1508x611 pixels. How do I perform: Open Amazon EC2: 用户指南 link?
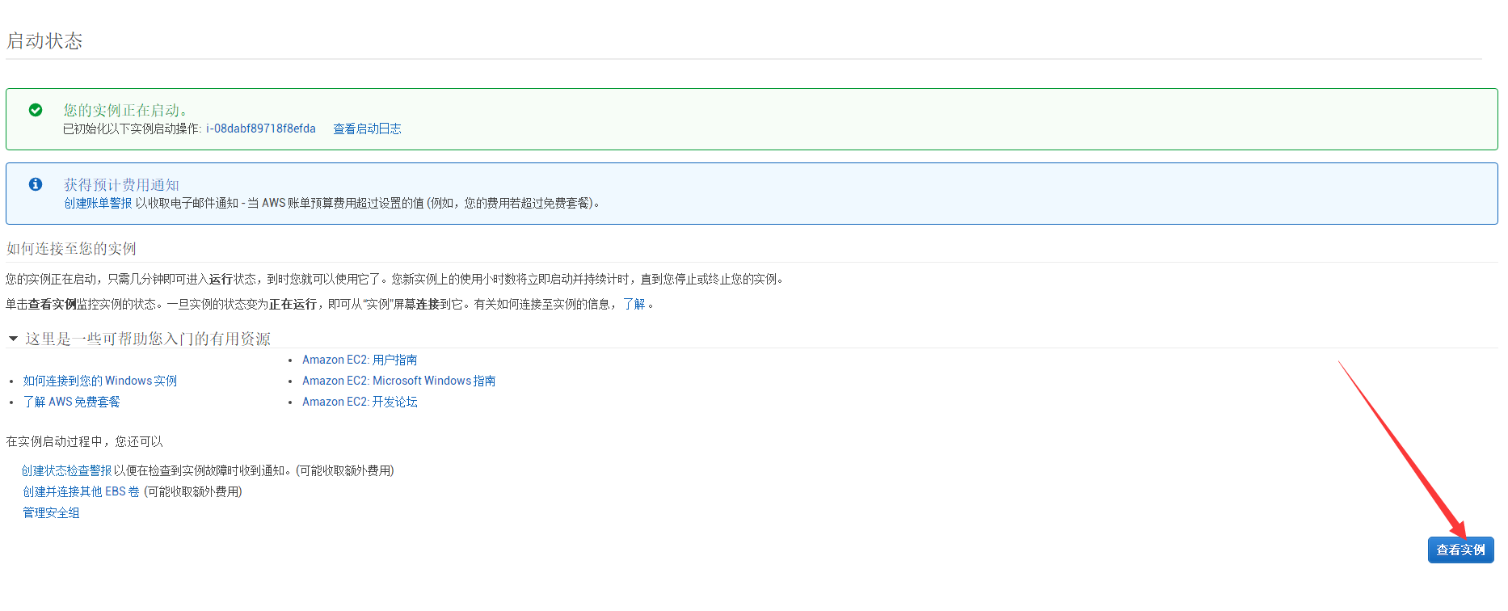point(360,360)
